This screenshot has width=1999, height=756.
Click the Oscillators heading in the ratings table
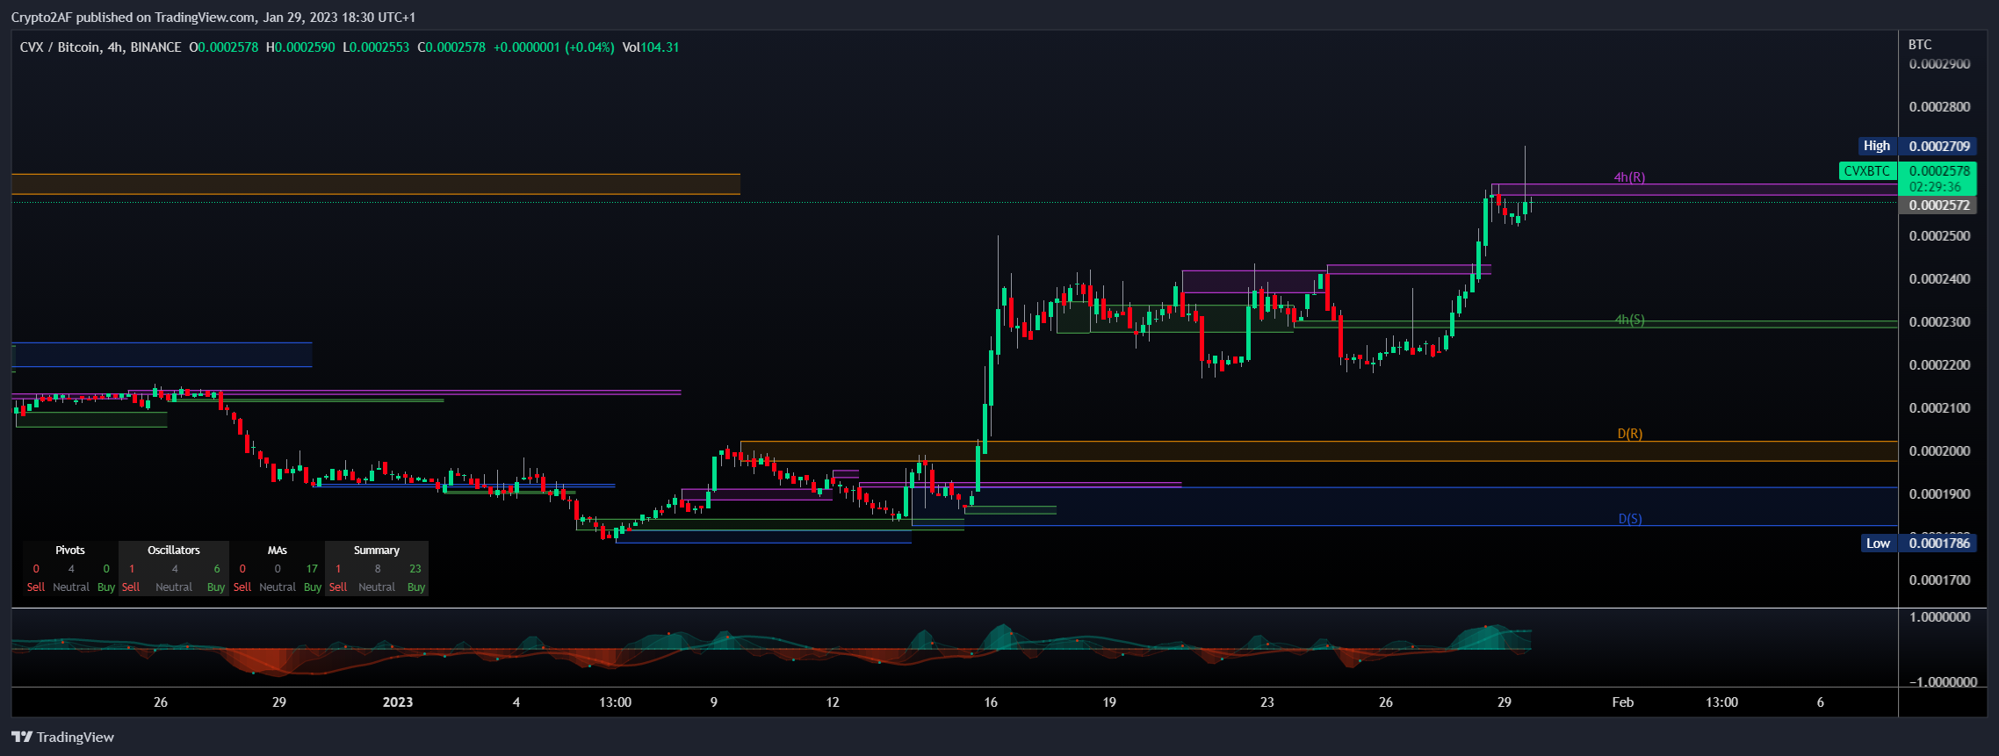coord(174,551)
